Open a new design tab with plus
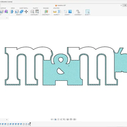This screenshot has width=127, height=127. 125,5
